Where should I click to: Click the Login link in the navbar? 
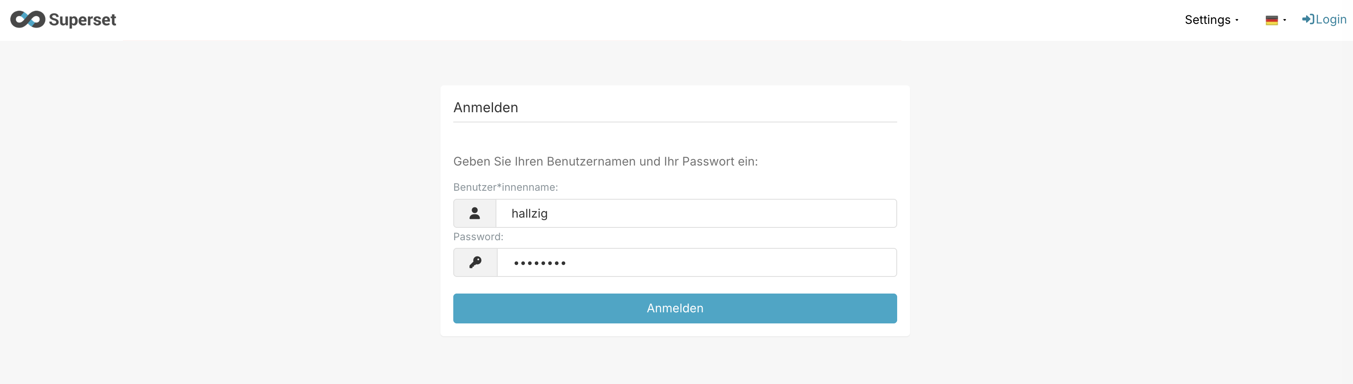tap(1329, 20)
